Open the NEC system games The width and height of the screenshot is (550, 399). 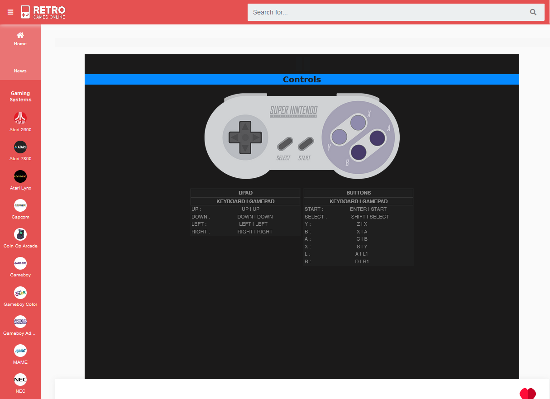[x=20, y=379]
